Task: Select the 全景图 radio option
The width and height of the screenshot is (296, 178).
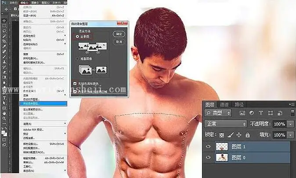Action: 77,36
